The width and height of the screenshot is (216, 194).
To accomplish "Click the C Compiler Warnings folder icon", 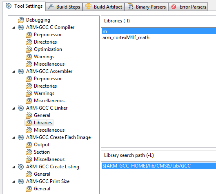I will pyautogui.click(x=29, y=57).
